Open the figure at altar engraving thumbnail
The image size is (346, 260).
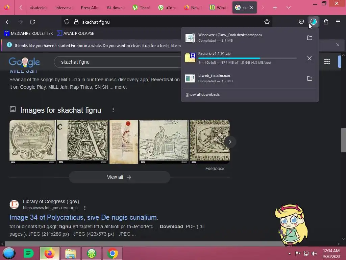164,142
